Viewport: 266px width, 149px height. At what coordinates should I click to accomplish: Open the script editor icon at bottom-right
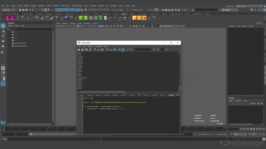coord(263,139)
